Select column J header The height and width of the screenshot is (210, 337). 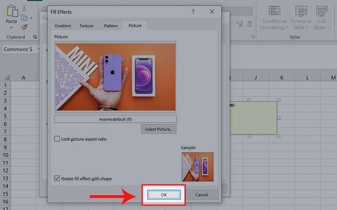coord(256,78)
